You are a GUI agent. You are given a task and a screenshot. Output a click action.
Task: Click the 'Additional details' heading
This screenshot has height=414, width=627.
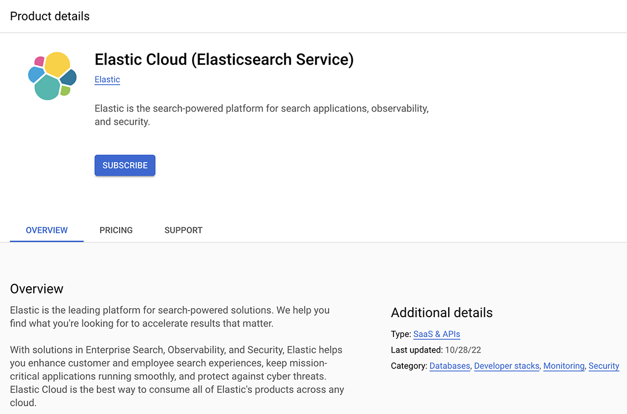pos(442,312)
